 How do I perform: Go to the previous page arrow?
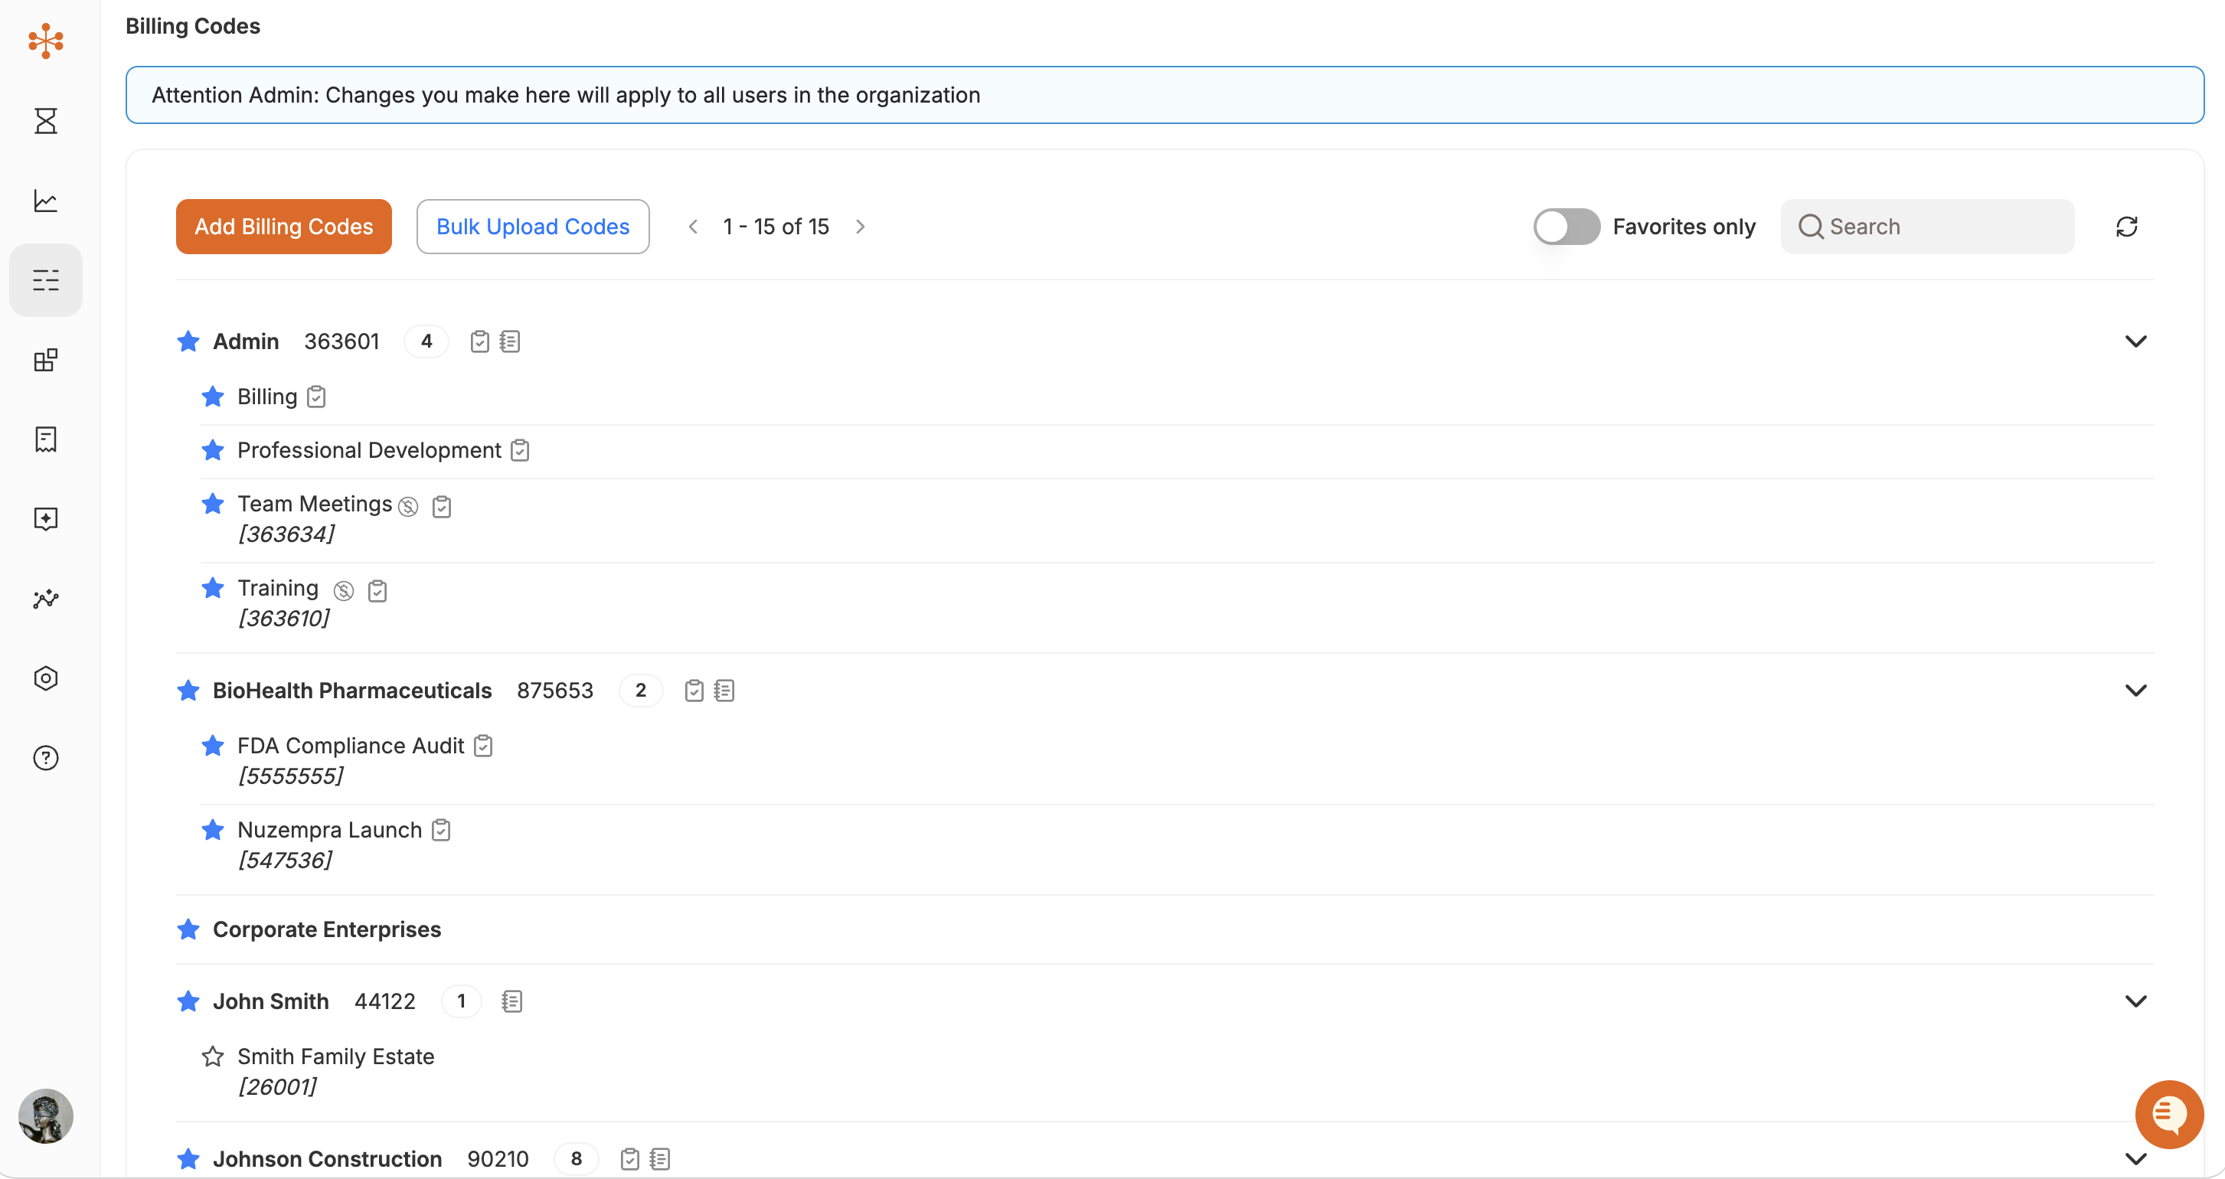click(693, 227)
